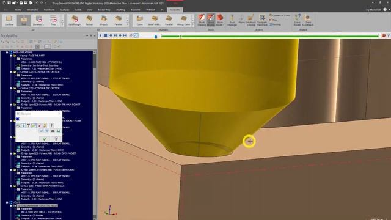This screenshot has width=391, height=220.
Task: Select the OptiRough 3D toolpath icon
Action: pos(75,20)
